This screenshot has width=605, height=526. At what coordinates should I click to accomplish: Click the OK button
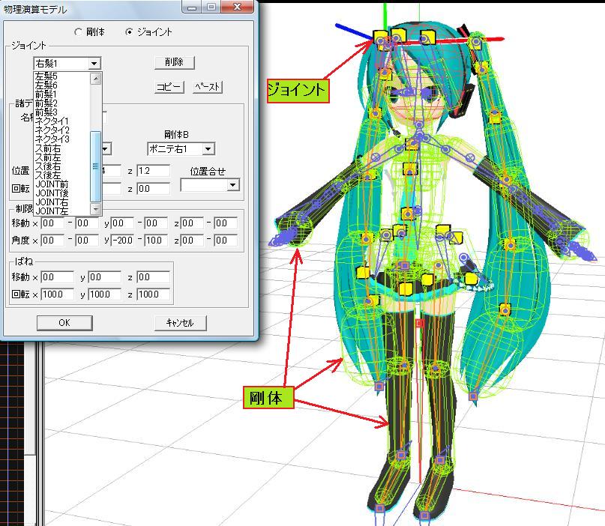pyautogui.click(x=64, y=323)
